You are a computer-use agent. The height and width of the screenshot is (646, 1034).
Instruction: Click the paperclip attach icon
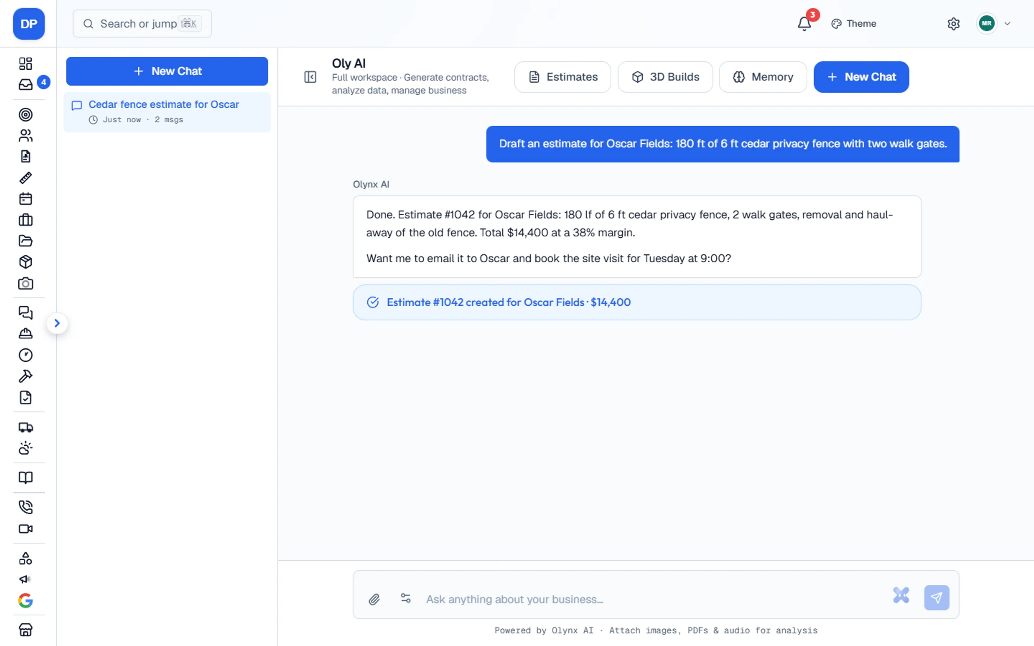[374, 599]
